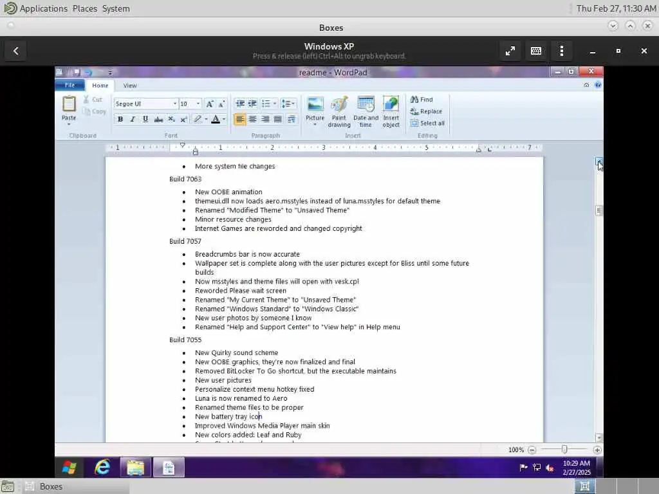The image size is (659, 494).
Task: Click the Start button on Windows taskbar
Action: [70, 467]
